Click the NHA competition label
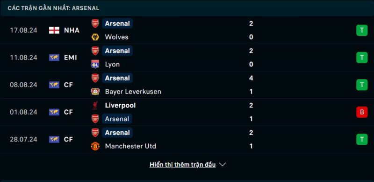 (72, 30)
